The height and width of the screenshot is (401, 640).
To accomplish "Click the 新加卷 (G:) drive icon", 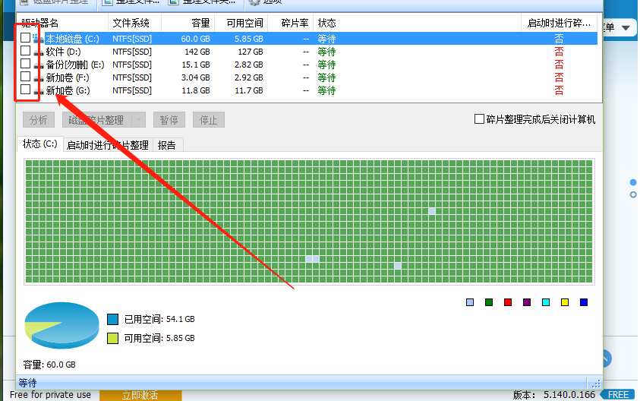I will click(x=39, y=91).
